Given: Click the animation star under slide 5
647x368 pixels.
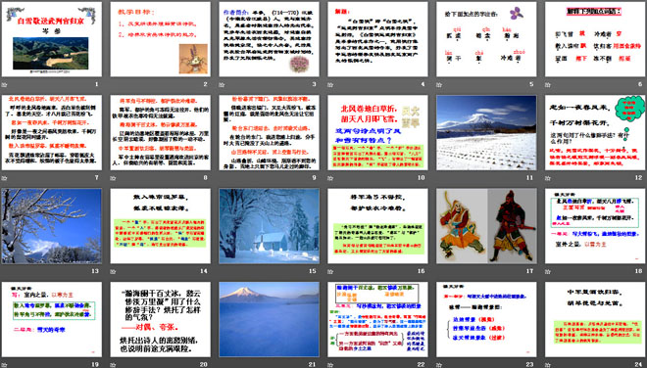Looking at the screenshot, I should [439, 85].
